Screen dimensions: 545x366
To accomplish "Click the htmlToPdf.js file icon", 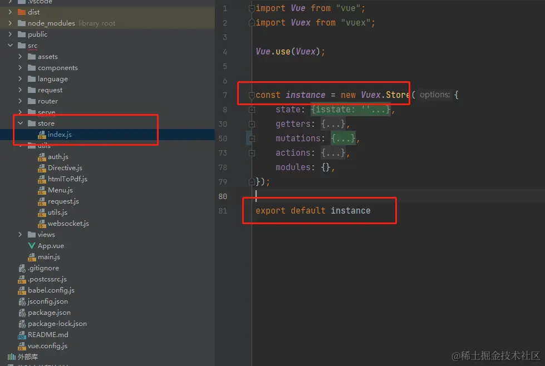I will [42, 179].
